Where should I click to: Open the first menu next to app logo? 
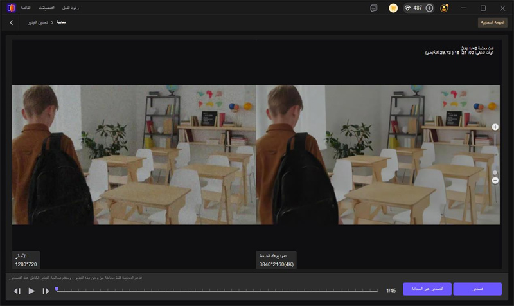tap(26, 8)
